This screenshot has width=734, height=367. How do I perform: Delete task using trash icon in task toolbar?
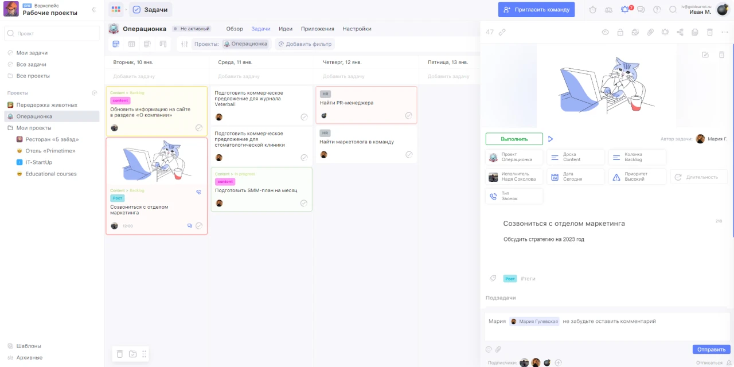pyautogui.click(x=710, y=32)
